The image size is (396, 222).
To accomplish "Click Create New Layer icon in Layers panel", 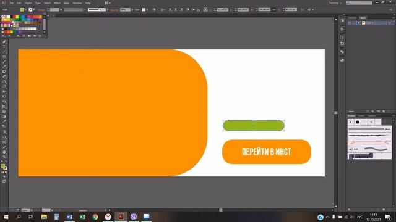I will click(384, 111).
